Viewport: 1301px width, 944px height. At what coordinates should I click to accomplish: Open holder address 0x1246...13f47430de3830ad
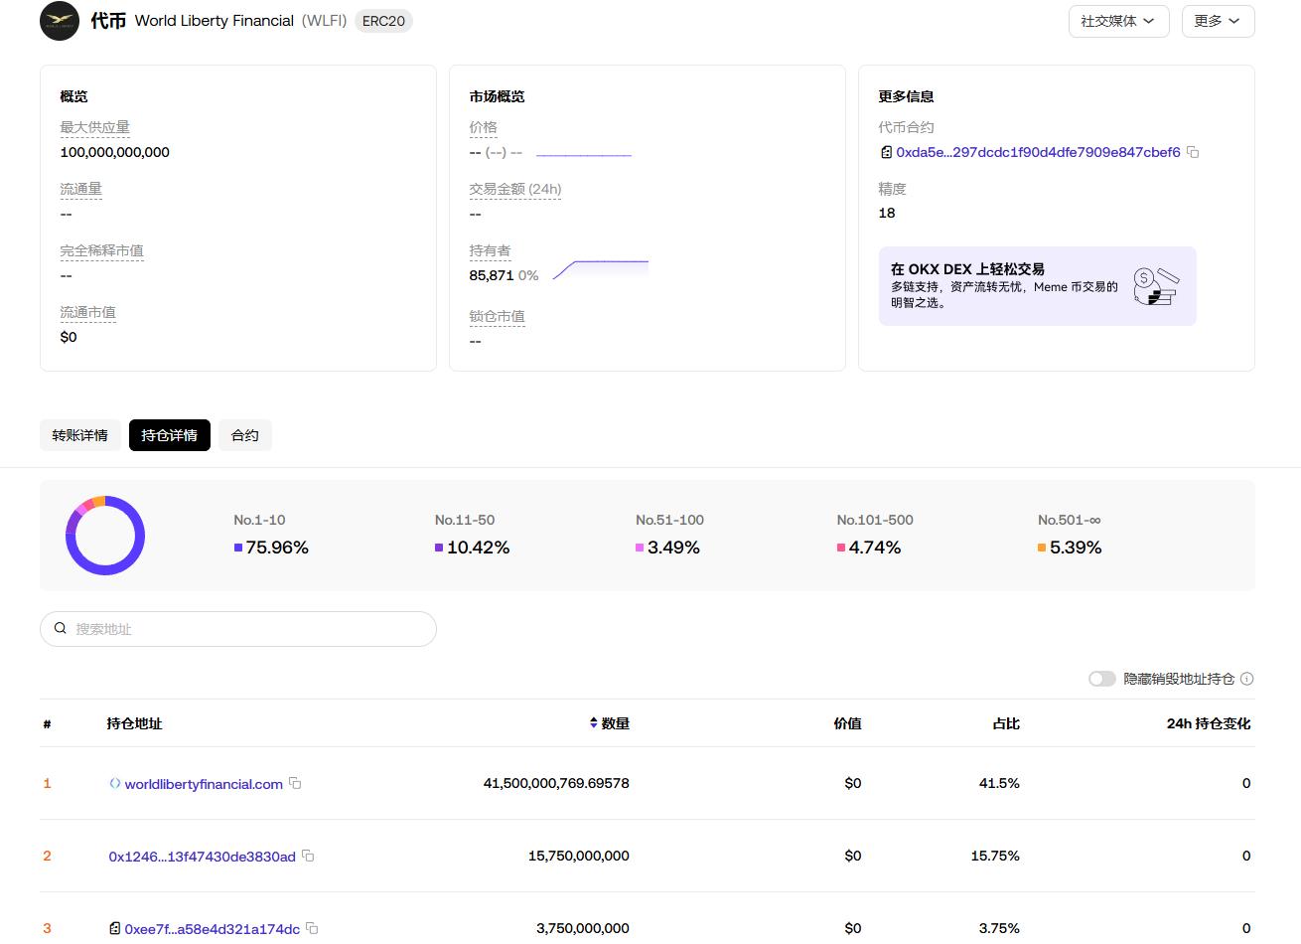click(203, 857)
